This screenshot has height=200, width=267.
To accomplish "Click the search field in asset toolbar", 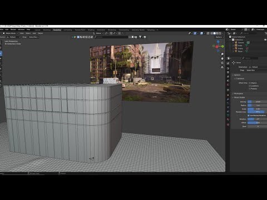I will [111, 37].
